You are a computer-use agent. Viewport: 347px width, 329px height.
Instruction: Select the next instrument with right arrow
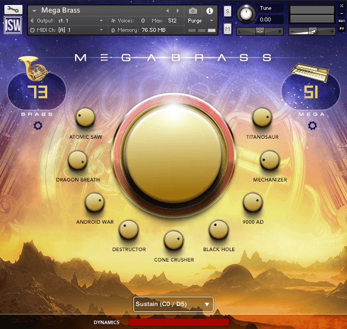pyautogui.click(x=177, y=11)
